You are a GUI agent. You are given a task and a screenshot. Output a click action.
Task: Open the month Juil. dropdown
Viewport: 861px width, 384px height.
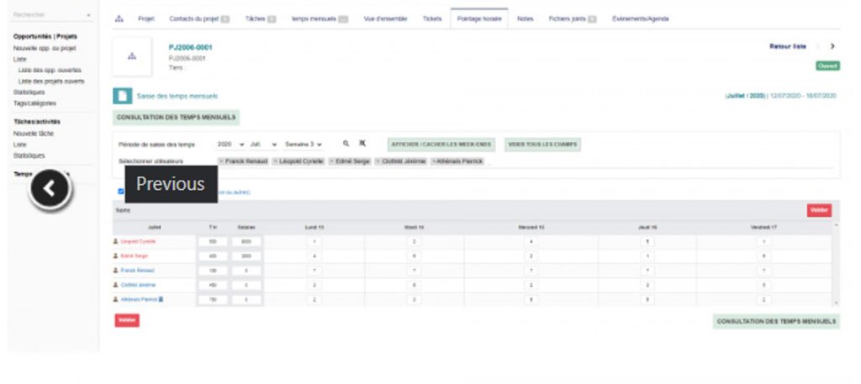263,145
